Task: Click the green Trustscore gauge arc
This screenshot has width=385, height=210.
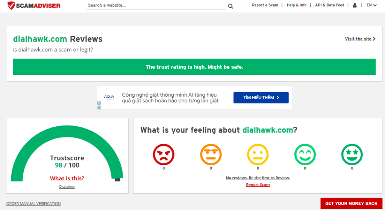Action: tap(67, 131)
